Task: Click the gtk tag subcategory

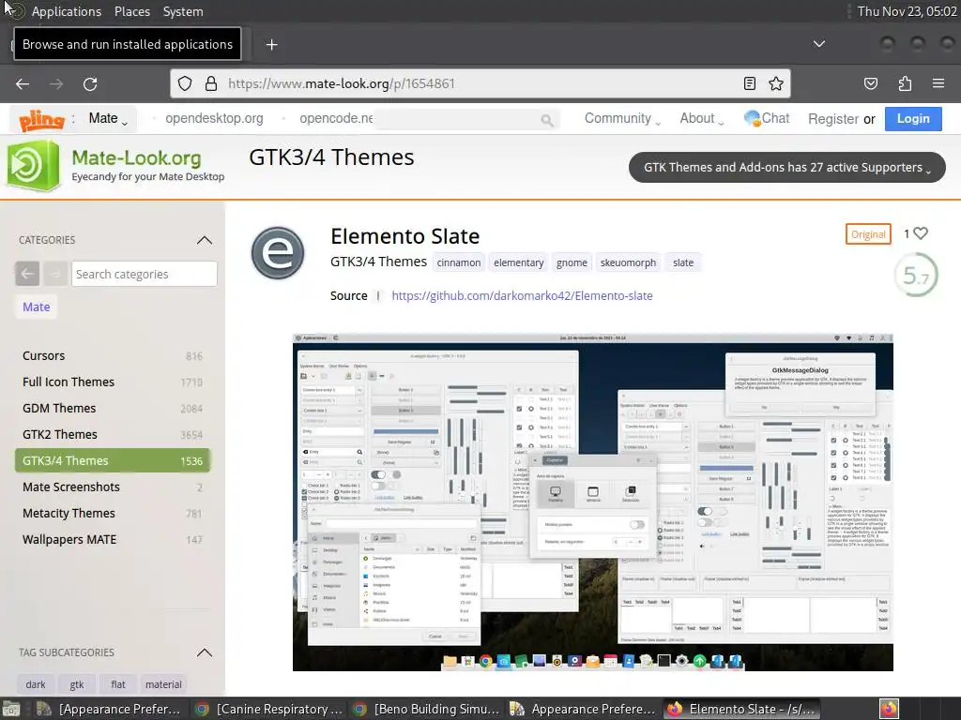Action: pos(77,684)
